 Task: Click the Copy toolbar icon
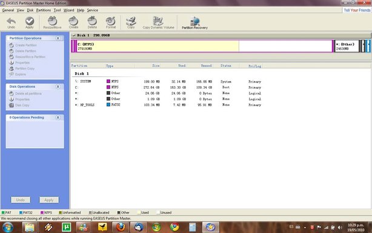click(x=131, y=23)
